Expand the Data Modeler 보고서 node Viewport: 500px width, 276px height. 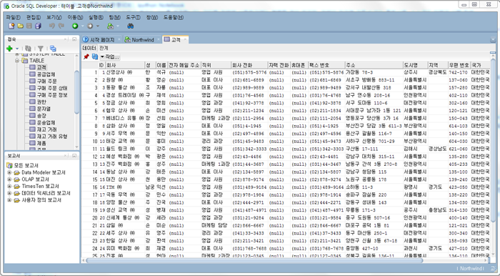click(x=9, y=172)
